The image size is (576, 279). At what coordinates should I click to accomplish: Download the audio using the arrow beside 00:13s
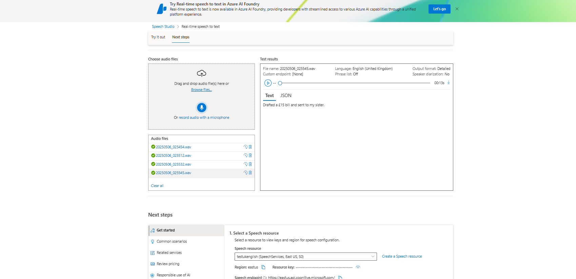[449, 82]
